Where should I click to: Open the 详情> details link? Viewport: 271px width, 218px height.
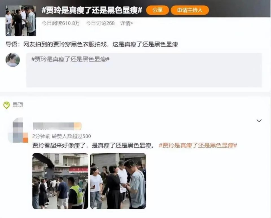pos(127,23)
